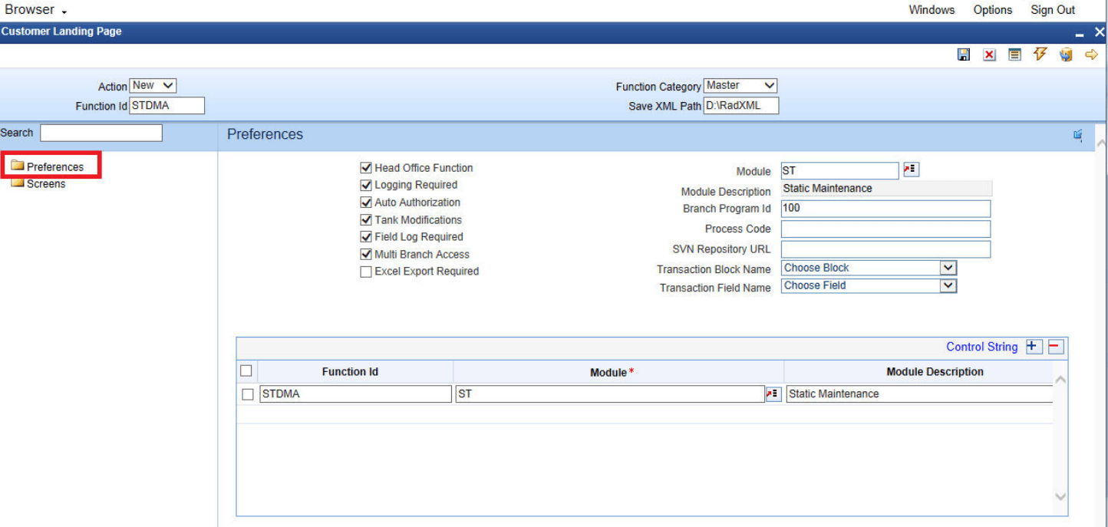The image size is (1108, 527).
Task: Remove a row with the minus icon
Action: pyautogui.click(x=1056, y=347)
